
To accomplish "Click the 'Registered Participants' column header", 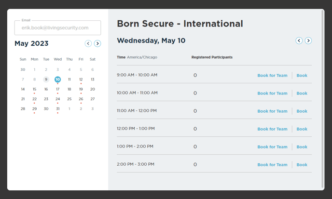I will tap(212, 57).
